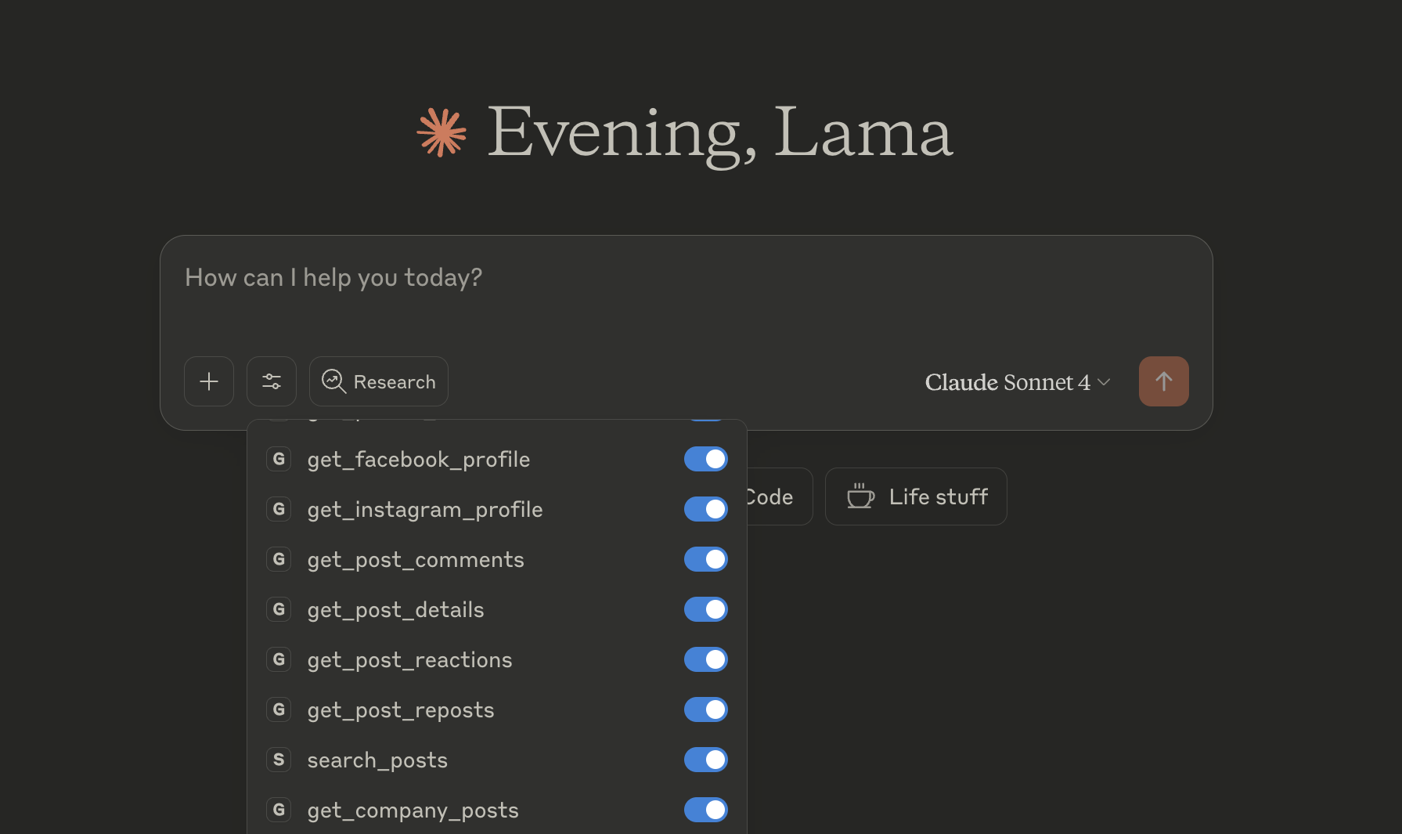Viewport: 1402px width, 834px height.
Task: Select the get_post_reactions menu entry
Action: [x=409, y=660]
